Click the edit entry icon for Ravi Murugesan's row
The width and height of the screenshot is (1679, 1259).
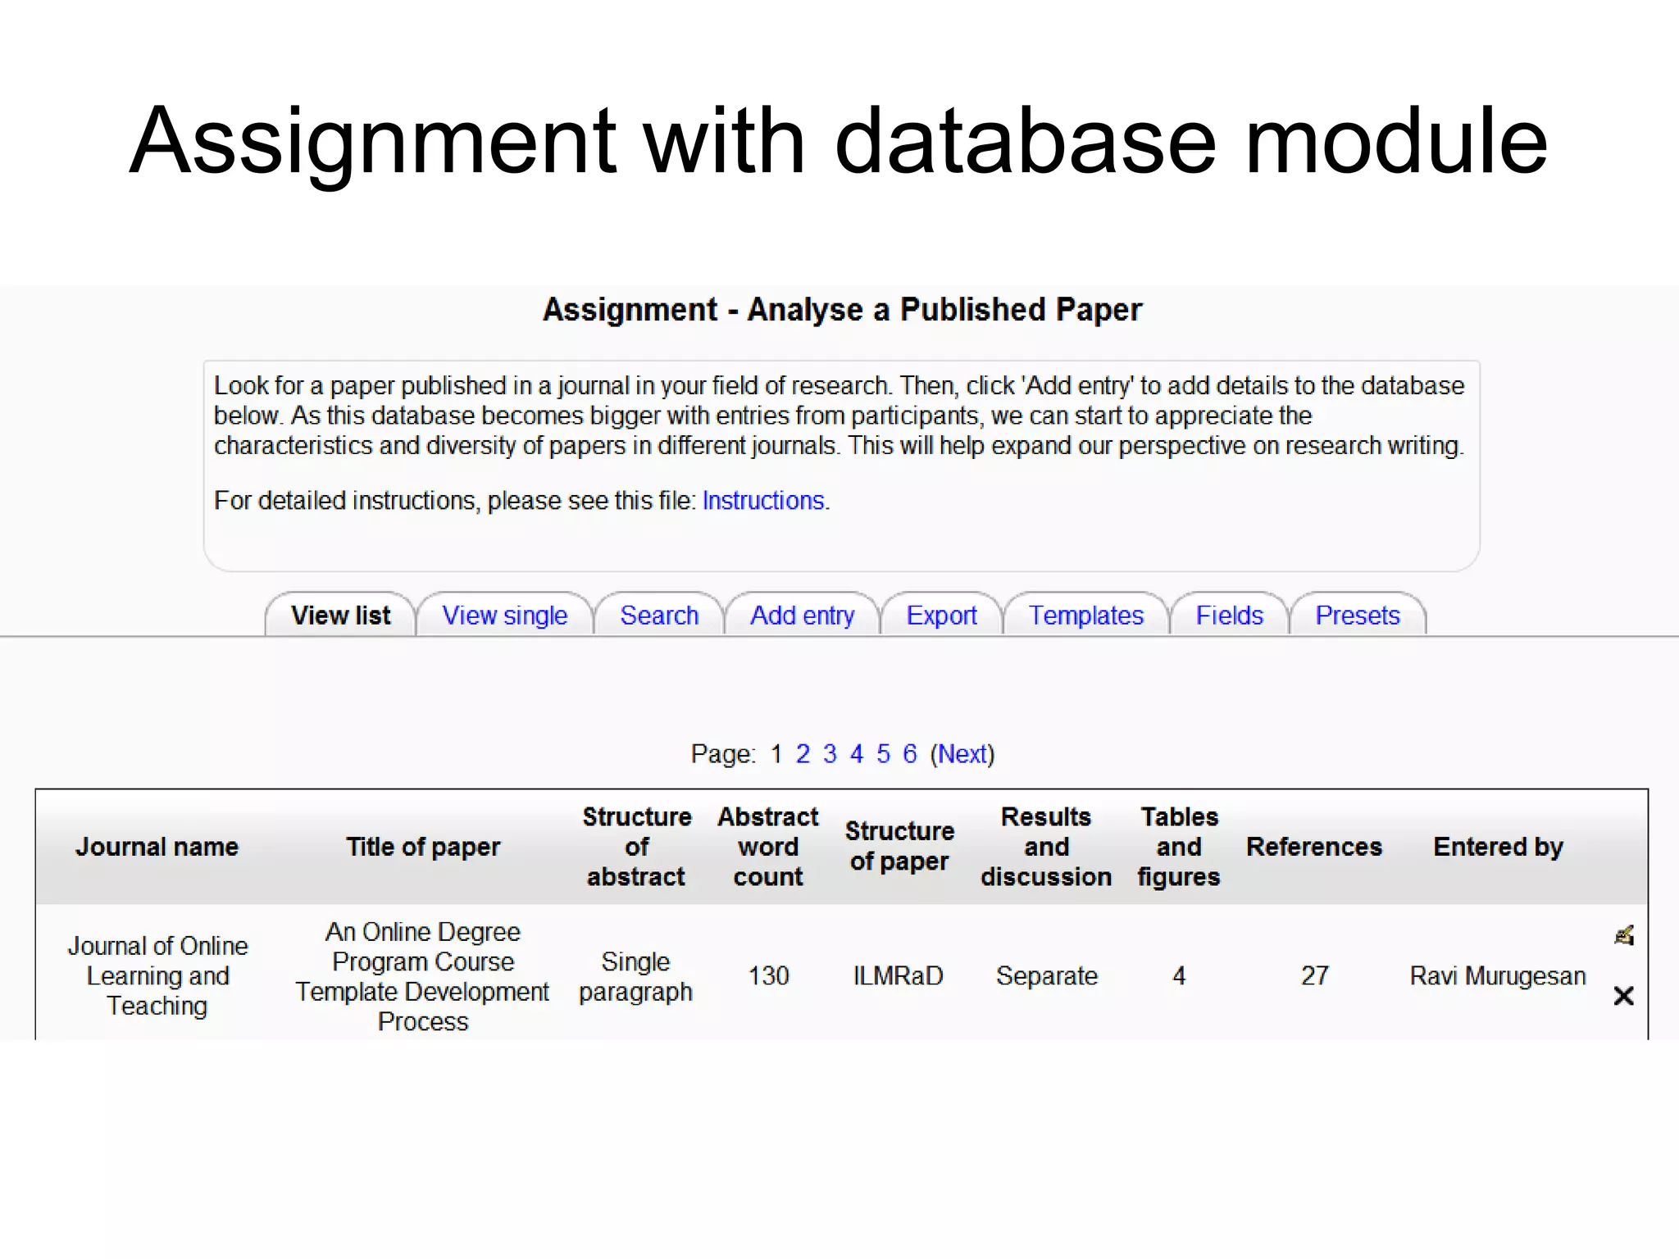click(x=1623, y=935)
